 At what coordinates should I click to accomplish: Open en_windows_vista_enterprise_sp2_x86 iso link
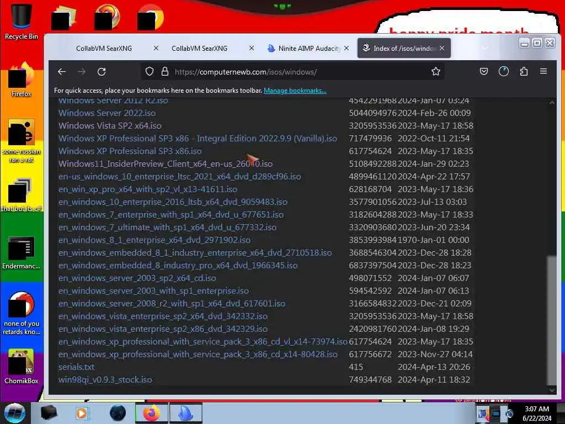click(x=163, y=329)
